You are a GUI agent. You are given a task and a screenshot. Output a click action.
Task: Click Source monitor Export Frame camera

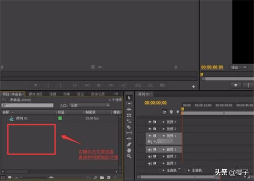(162, 85)
